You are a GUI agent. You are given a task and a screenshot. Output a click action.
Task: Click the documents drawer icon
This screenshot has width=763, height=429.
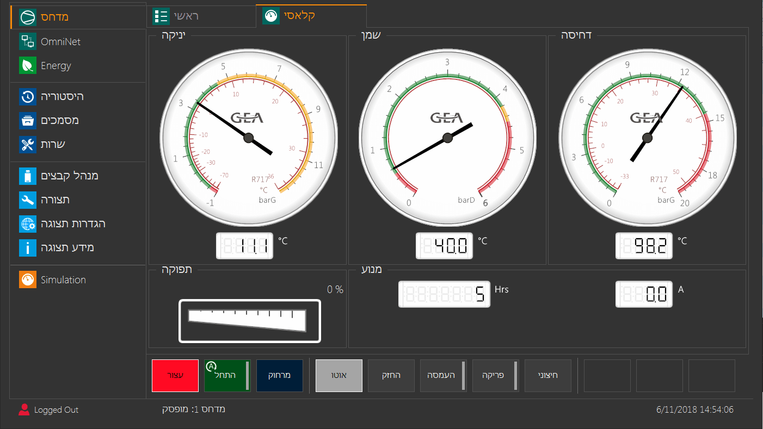28,120
